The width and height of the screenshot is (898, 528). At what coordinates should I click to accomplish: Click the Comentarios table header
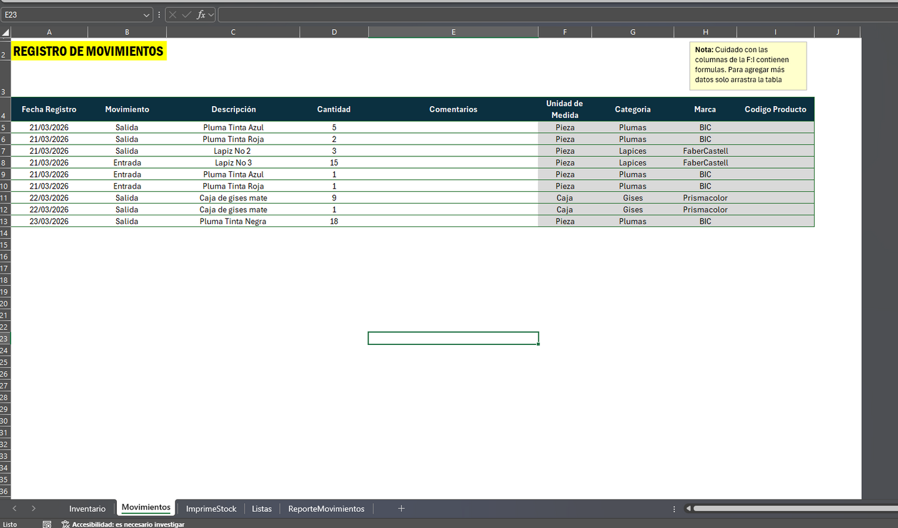pyautogui.click(x=454, y=109)
